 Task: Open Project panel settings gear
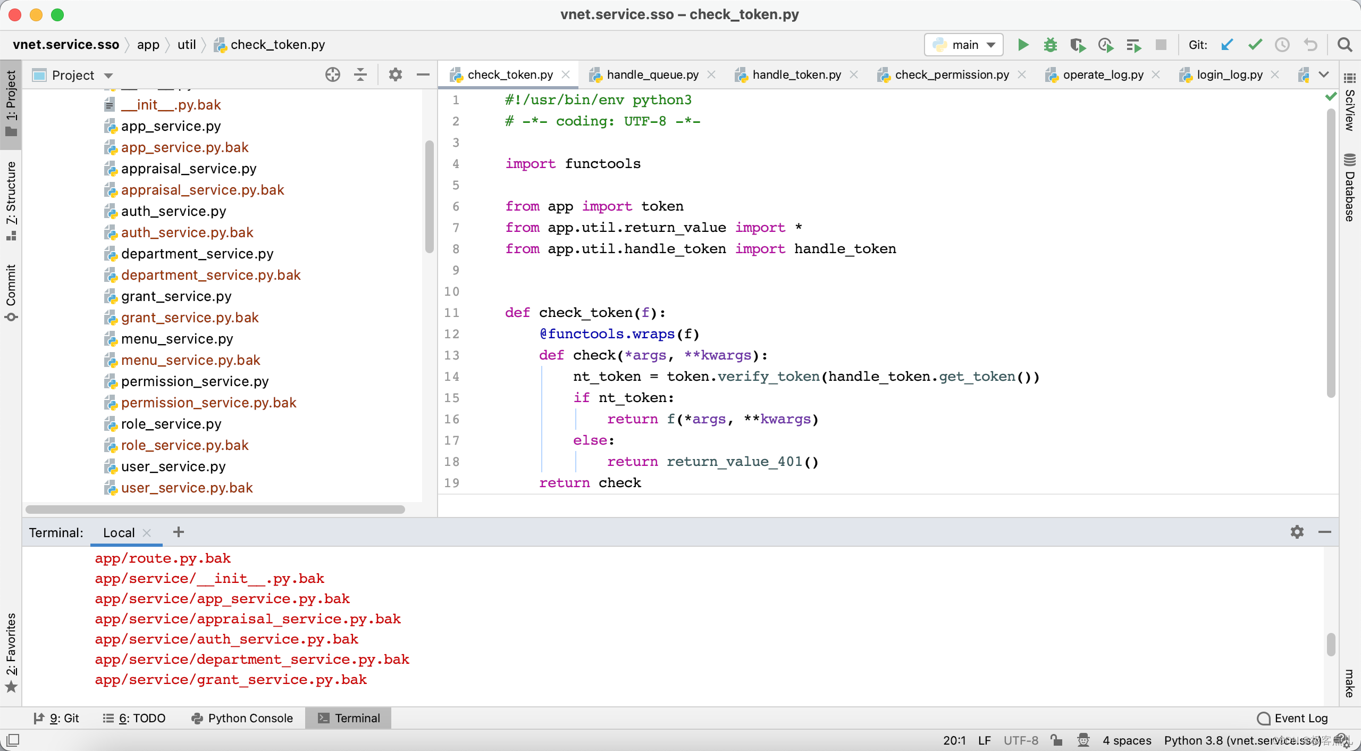(x=395, y=75)
